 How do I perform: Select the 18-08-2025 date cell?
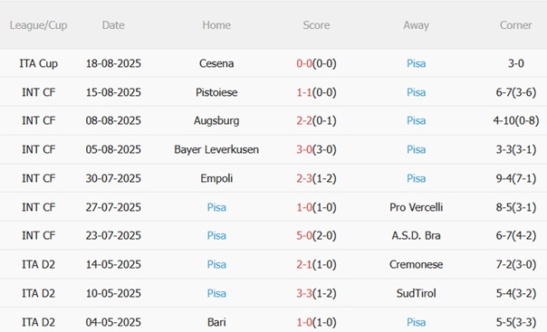coord(113,63)
